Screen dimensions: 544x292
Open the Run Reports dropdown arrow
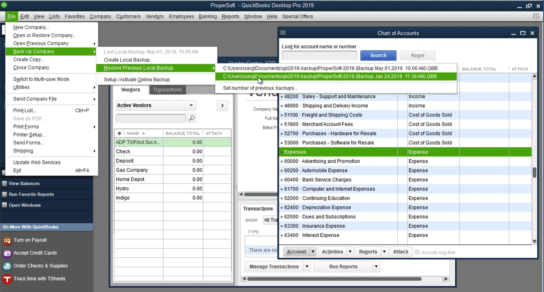click(x=376, y=267)
